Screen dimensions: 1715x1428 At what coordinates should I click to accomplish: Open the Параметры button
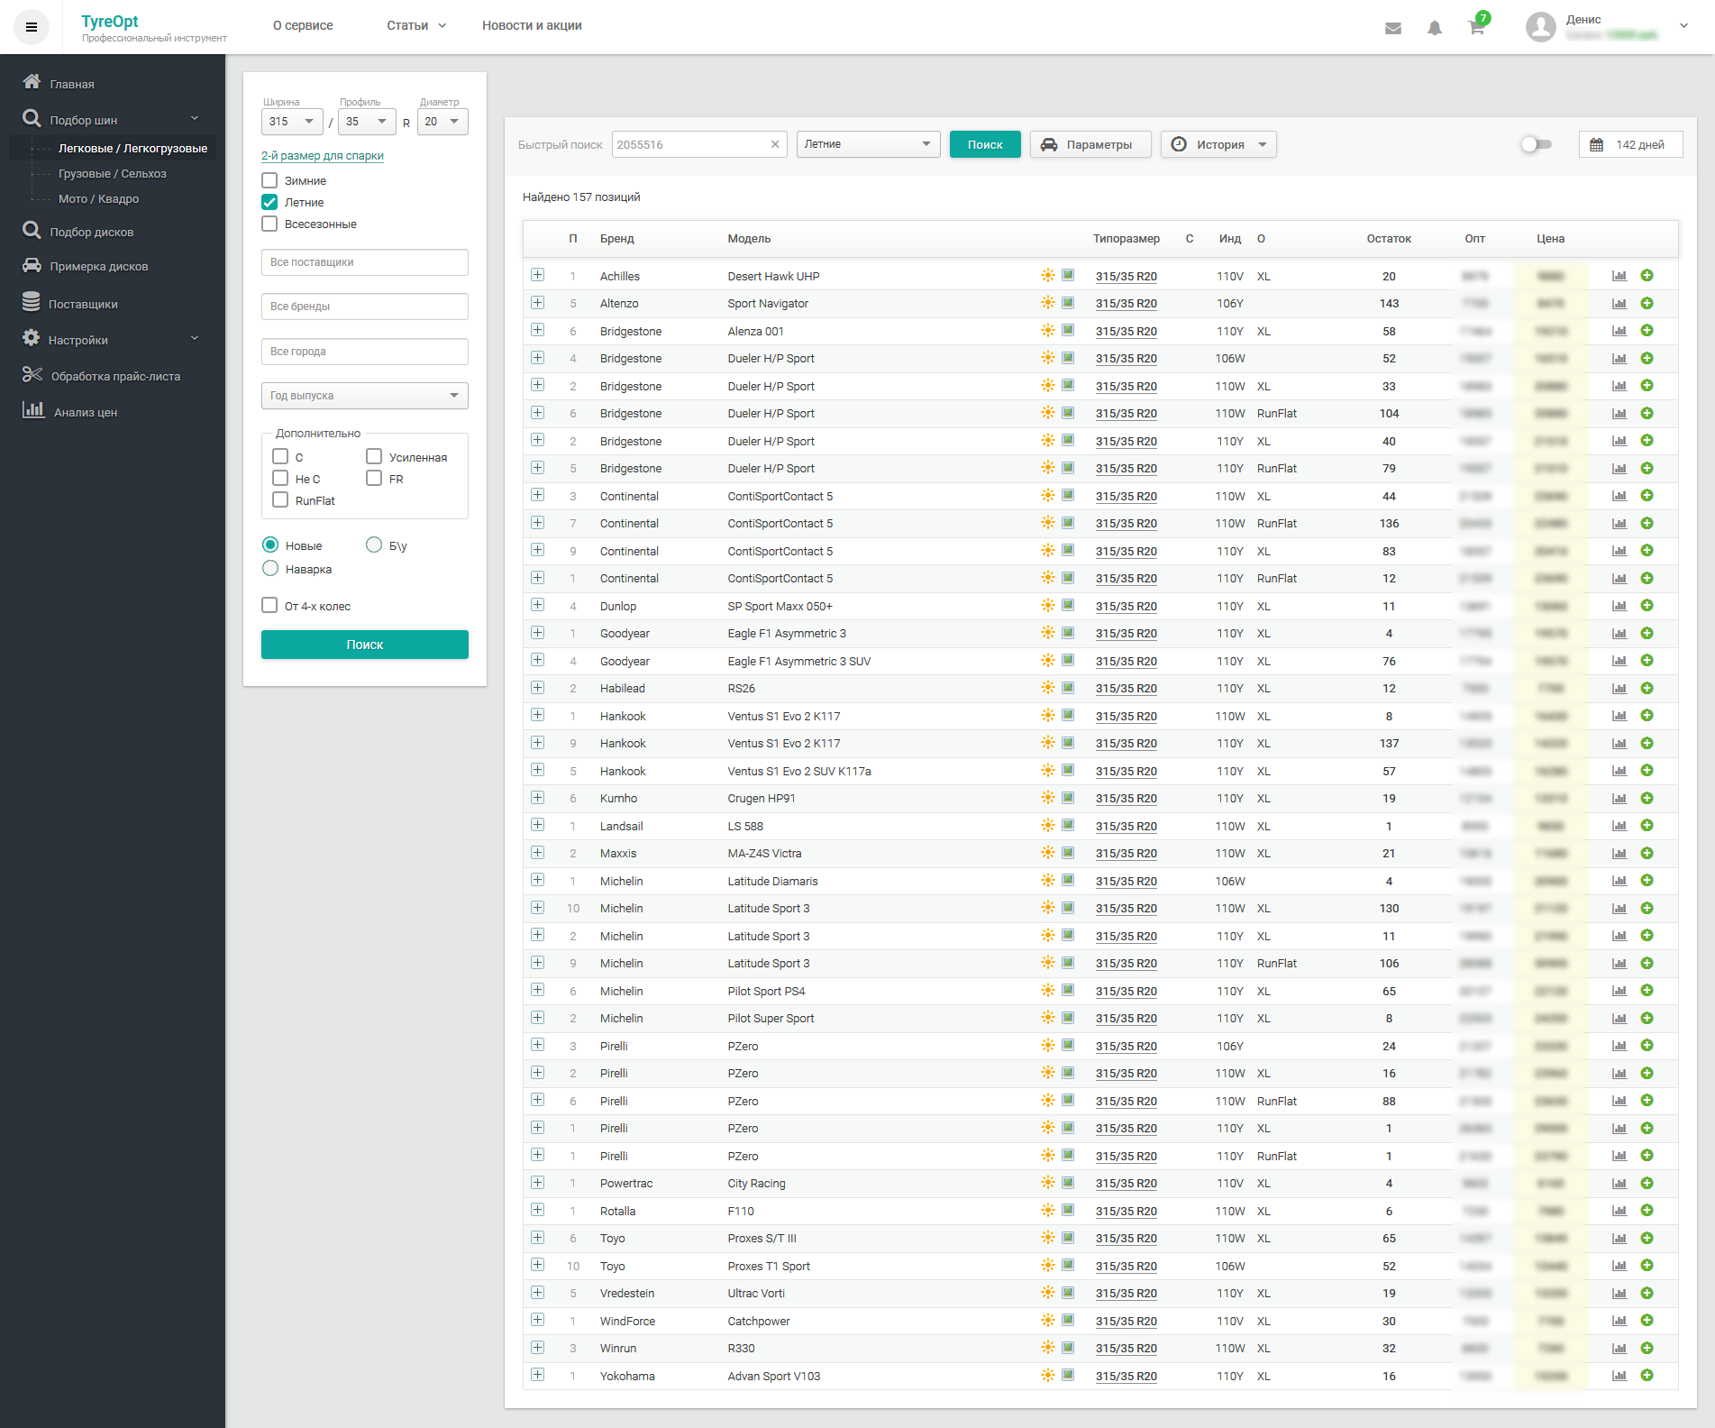[x=1090, y=144]
